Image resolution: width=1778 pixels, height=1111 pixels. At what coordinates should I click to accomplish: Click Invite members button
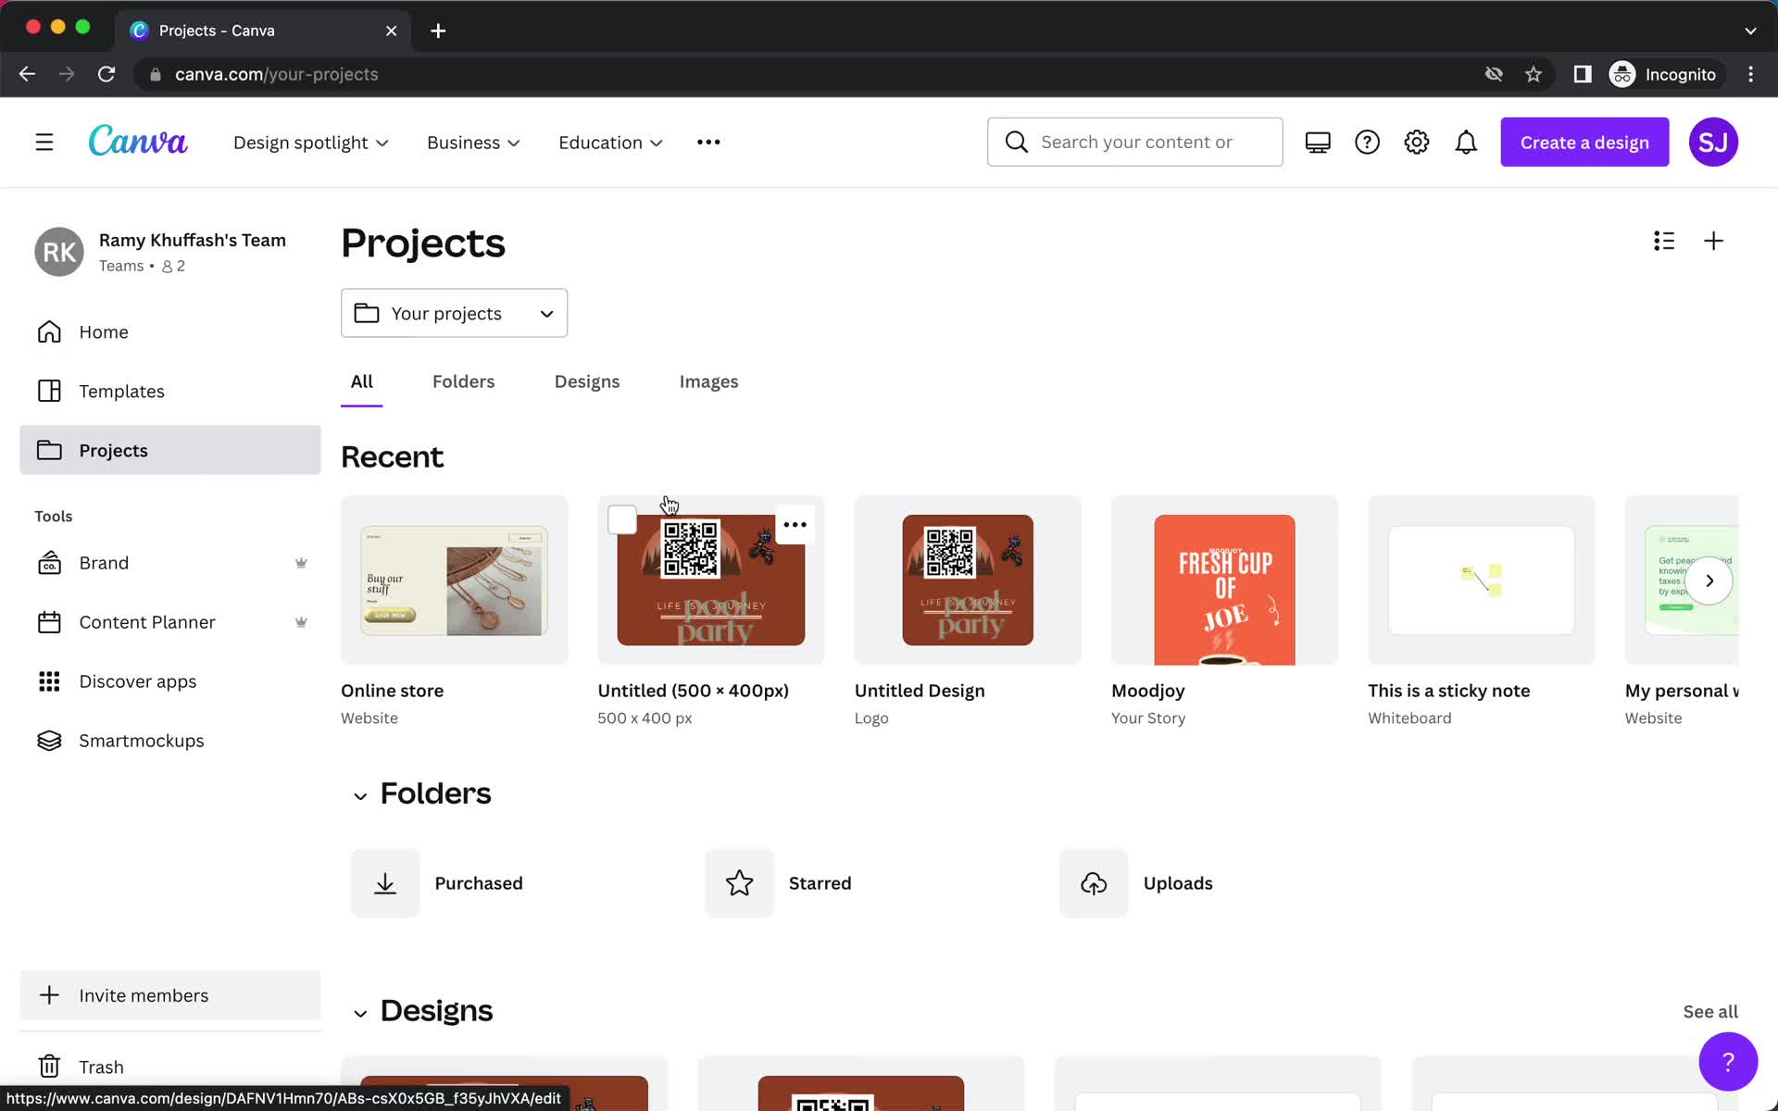[170, 995]
